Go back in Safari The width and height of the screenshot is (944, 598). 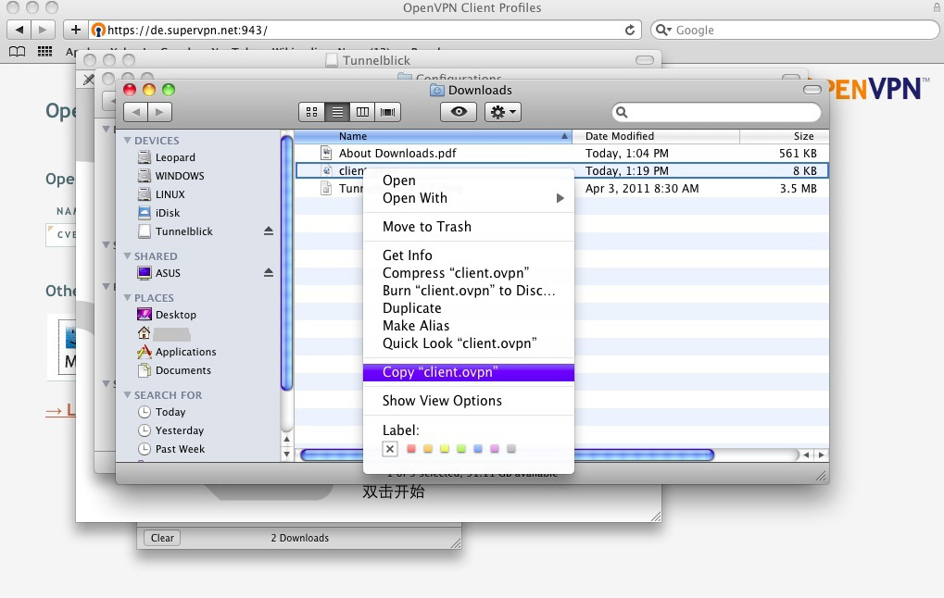click(19, 30)
